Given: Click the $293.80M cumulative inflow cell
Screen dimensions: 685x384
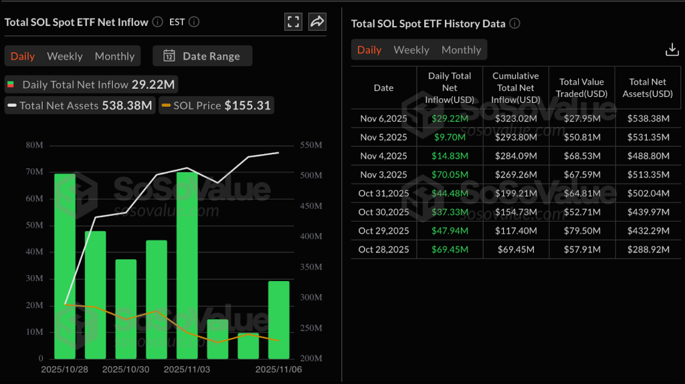Looking at the screenshot, I should (x=516, y=137).
